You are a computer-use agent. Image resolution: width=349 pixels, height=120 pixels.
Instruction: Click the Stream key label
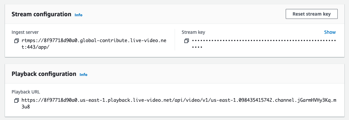194,32
